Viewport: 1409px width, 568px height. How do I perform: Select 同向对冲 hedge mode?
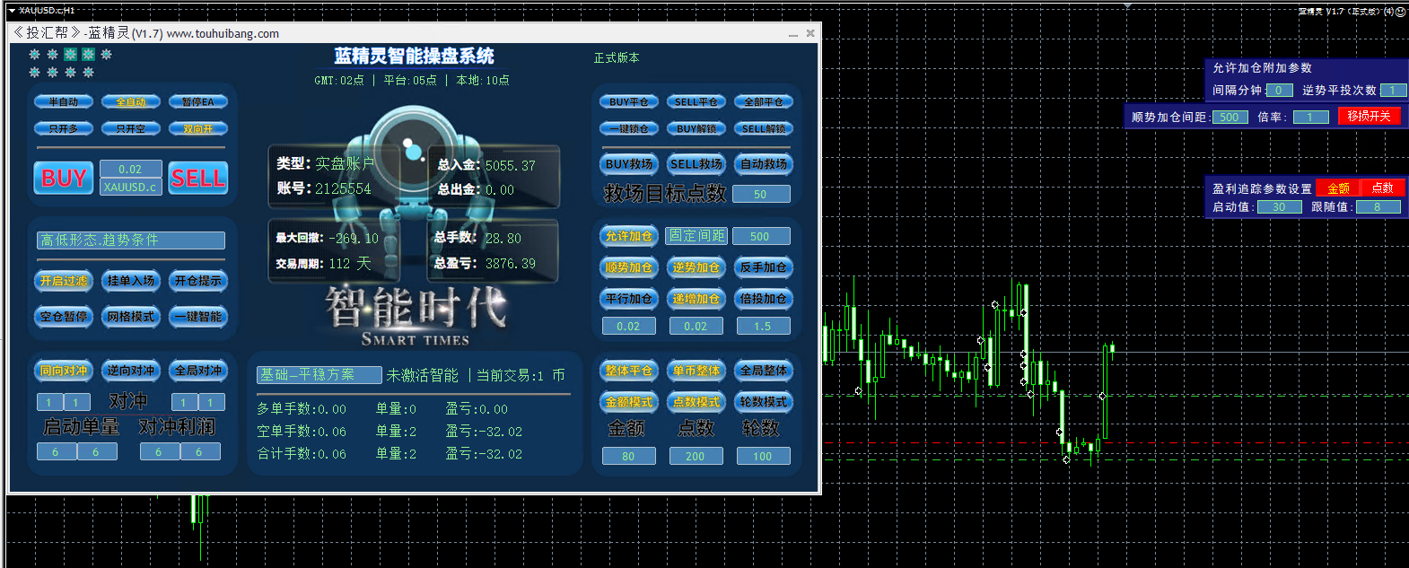64,371
